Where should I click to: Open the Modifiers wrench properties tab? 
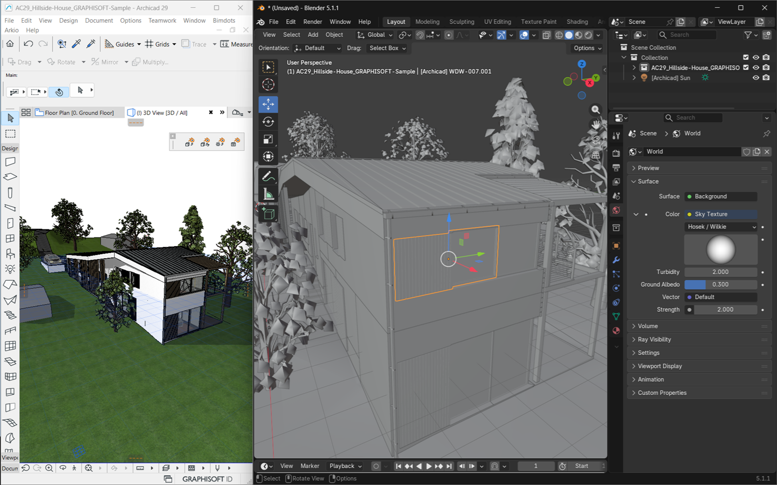[616, 260]
